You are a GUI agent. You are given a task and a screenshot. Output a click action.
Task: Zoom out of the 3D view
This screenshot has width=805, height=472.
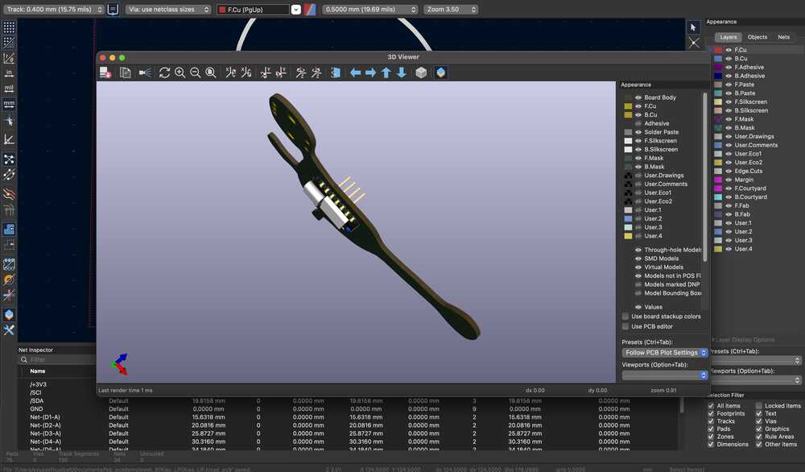195,72
